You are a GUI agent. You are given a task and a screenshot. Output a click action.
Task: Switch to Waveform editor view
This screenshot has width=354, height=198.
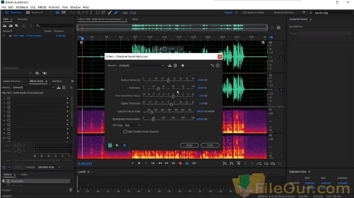tap(14, 12)
